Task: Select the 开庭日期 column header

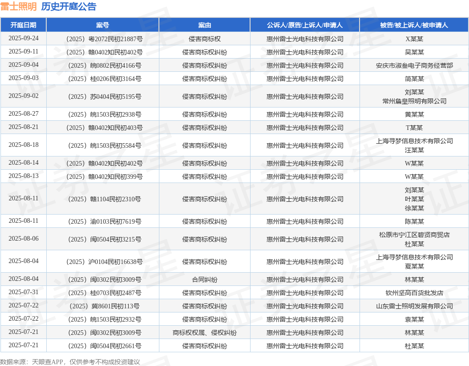Action: [x=23, y=25]
